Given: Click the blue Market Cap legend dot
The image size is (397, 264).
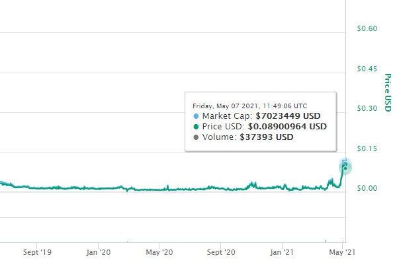Looking at the screenshot, I should click(196, 116).
